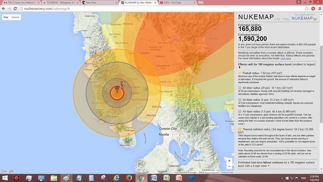Click the 5 psi air blast gray swatch
Viewport: 323px width, 182px height.
pyautogui.click(x=240, y=99)
